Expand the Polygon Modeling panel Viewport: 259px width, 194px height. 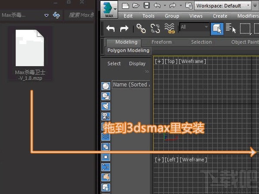tap(128, 50)
